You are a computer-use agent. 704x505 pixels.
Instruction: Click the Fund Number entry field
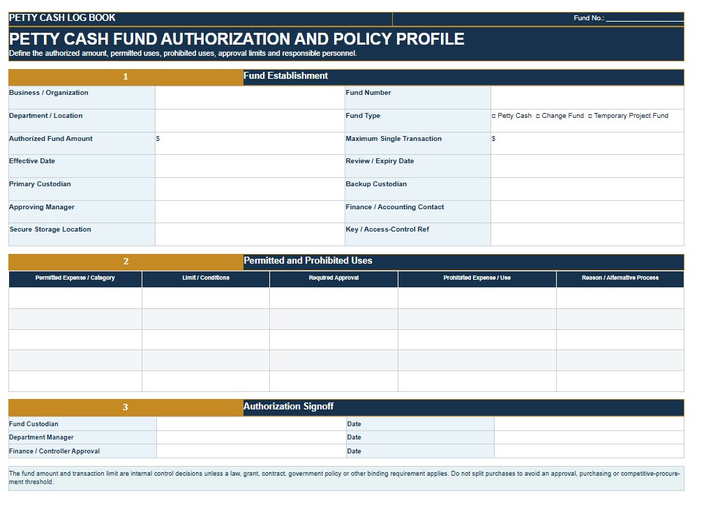(x=587, y=98)
